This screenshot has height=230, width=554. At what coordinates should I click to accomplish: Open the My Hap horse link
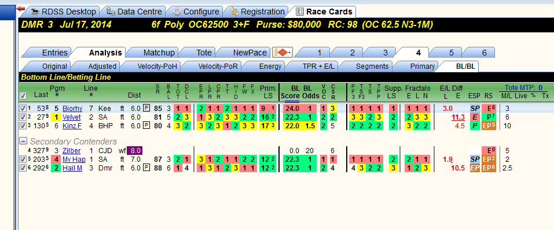point(74,160)
